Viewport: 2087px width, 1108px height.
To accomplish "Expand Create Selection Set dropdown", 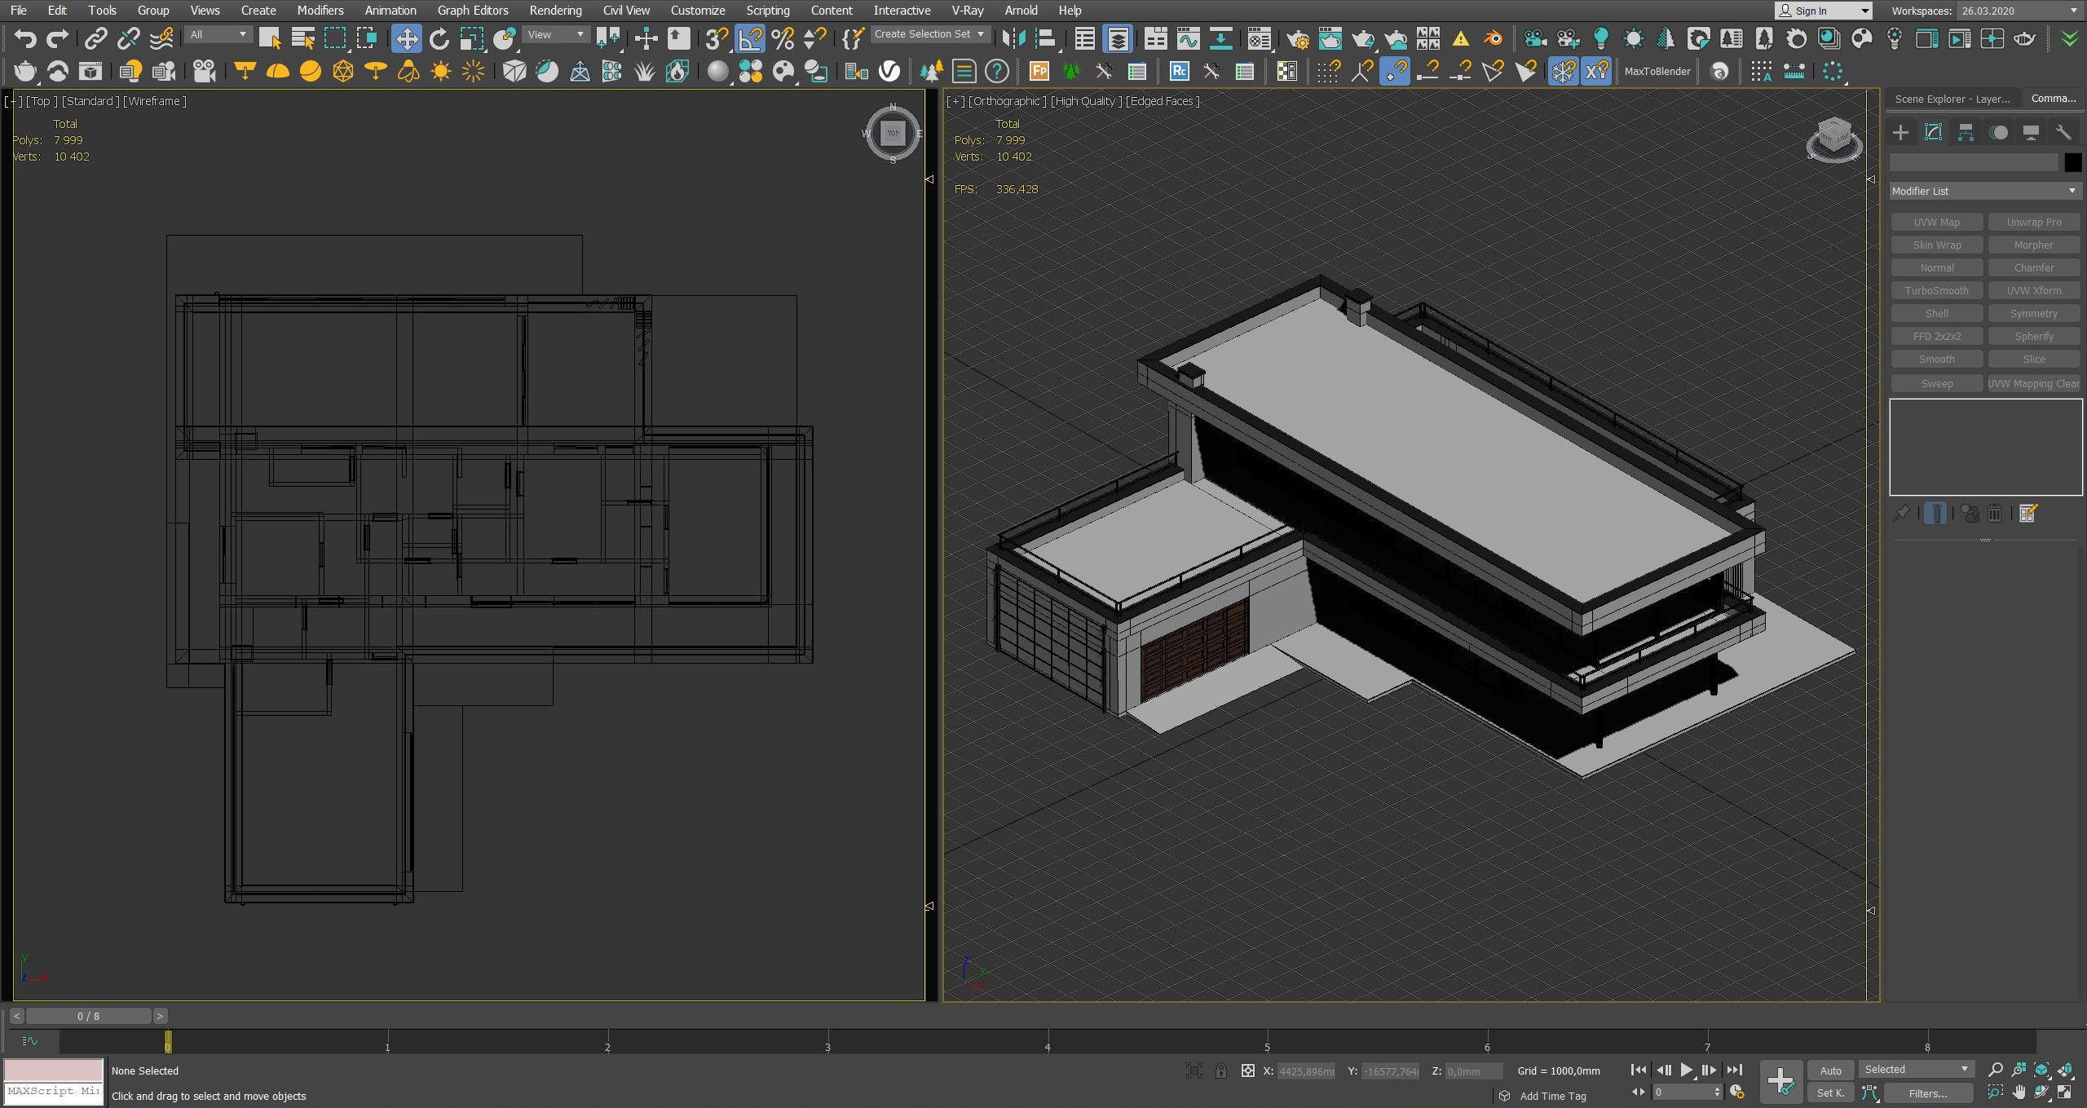I will point(930,34).
